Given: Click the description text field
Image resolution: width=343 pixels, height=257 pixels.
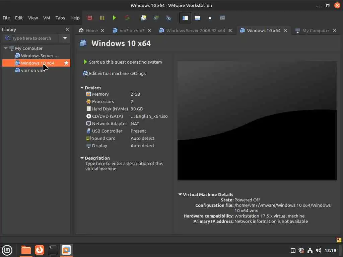Looking at the screenshot, I should point(124,166).
